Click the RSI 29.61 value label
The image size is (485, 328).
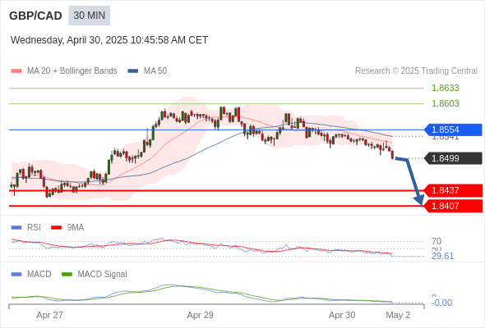442,256
